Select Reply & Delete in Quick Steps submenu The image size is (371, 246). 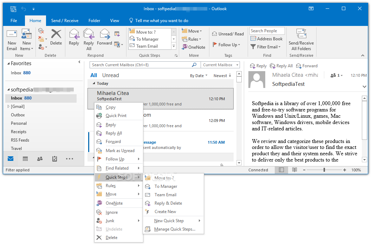tap(174, 203)
